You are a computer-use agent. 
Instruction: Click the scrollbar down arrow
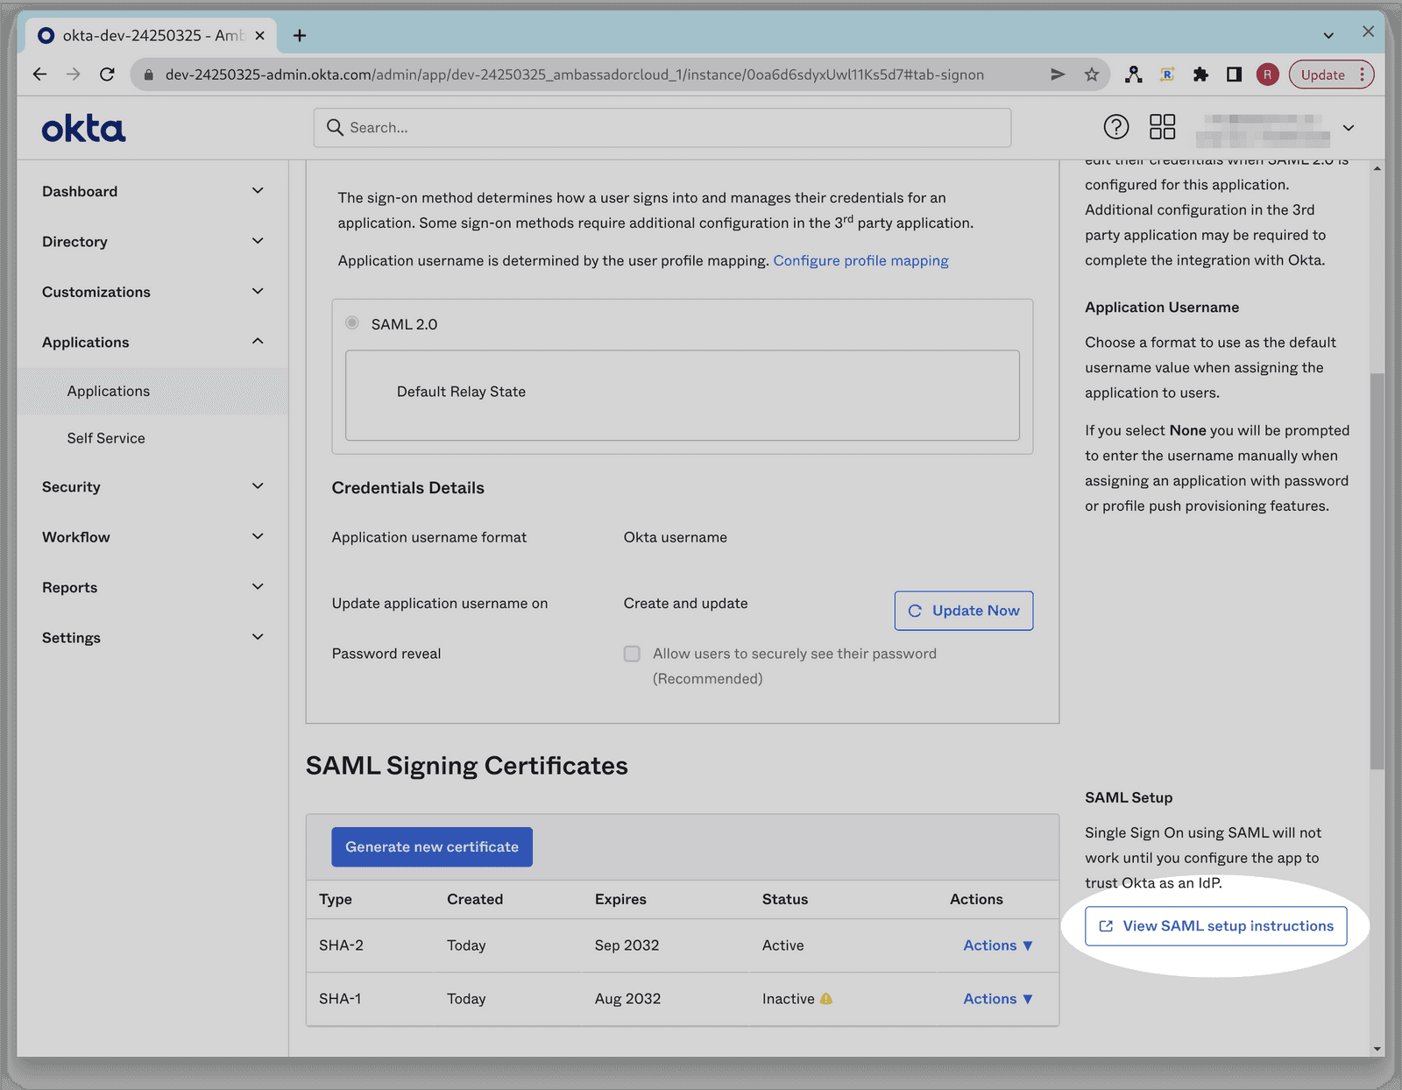pyautogui.click(x=1377, y=1049)
